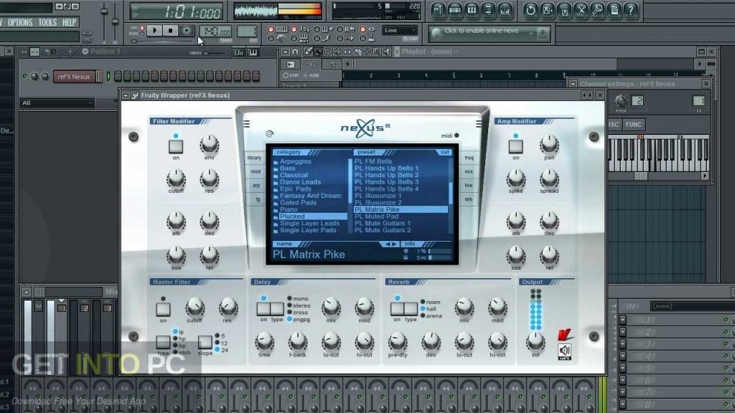Click the Filter Modifier cutoff knob
Image resolution: width=735 pixels, height=413 pixels.
point(176,179)
